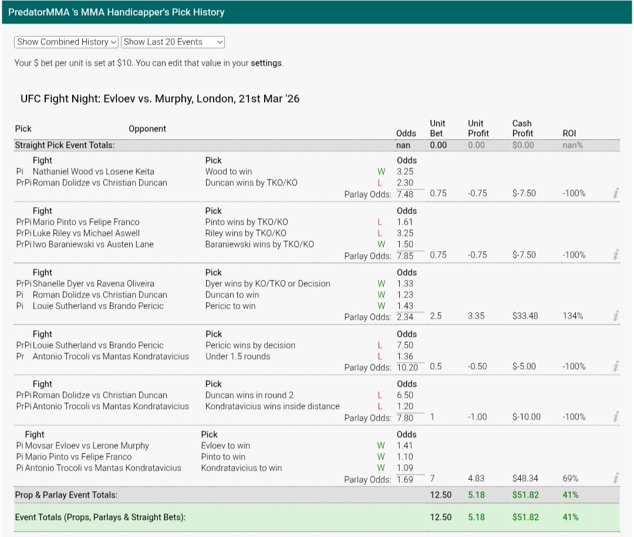634x537 pixels.
Task: Click 'Dyer wins by KO/TKO or Decision'
Action: click(268, 284)
